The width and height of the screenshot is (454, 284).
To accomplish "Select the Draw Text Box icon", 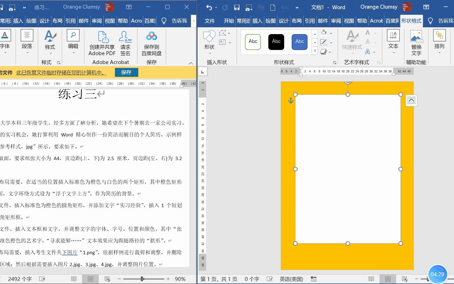I will (x=222, y=42).
